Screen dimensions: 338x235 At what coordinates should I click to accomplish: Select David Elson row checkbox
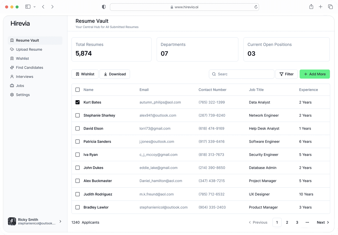tap(77, 128)
